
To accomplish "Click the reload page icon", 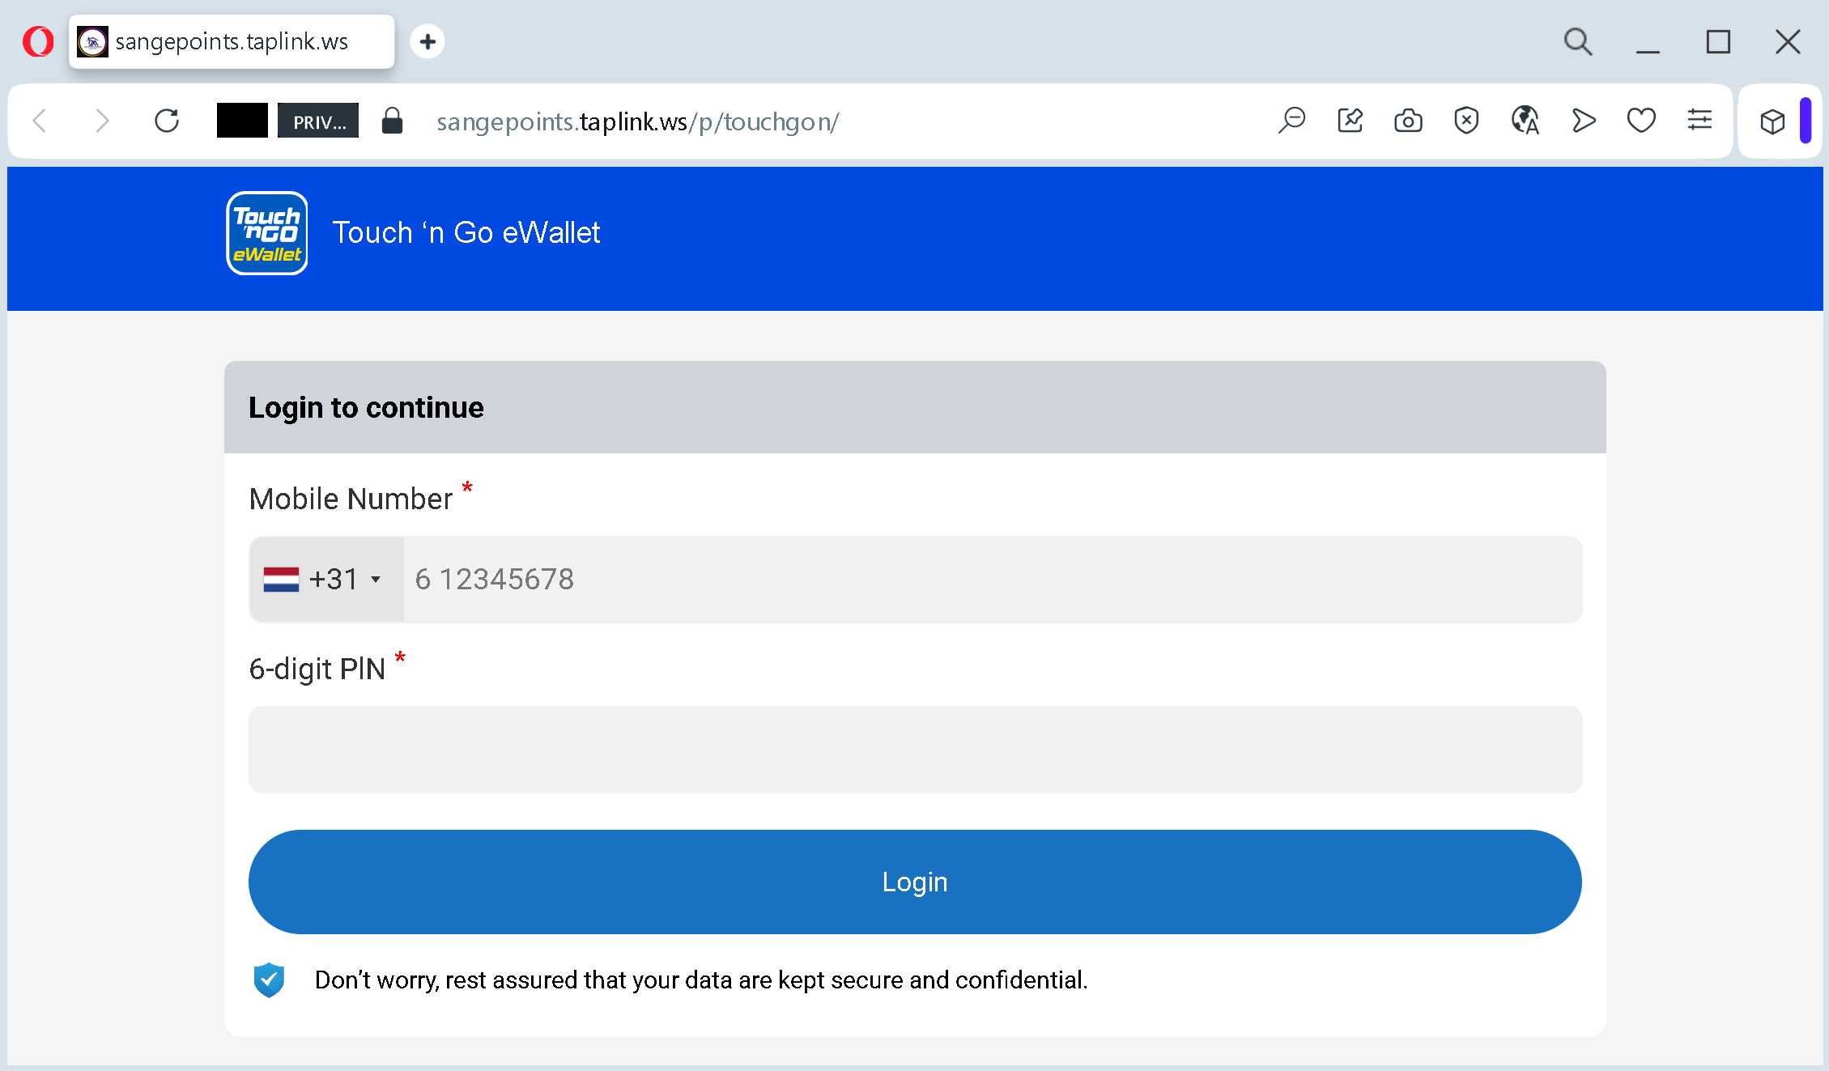I will pos(167,121).
